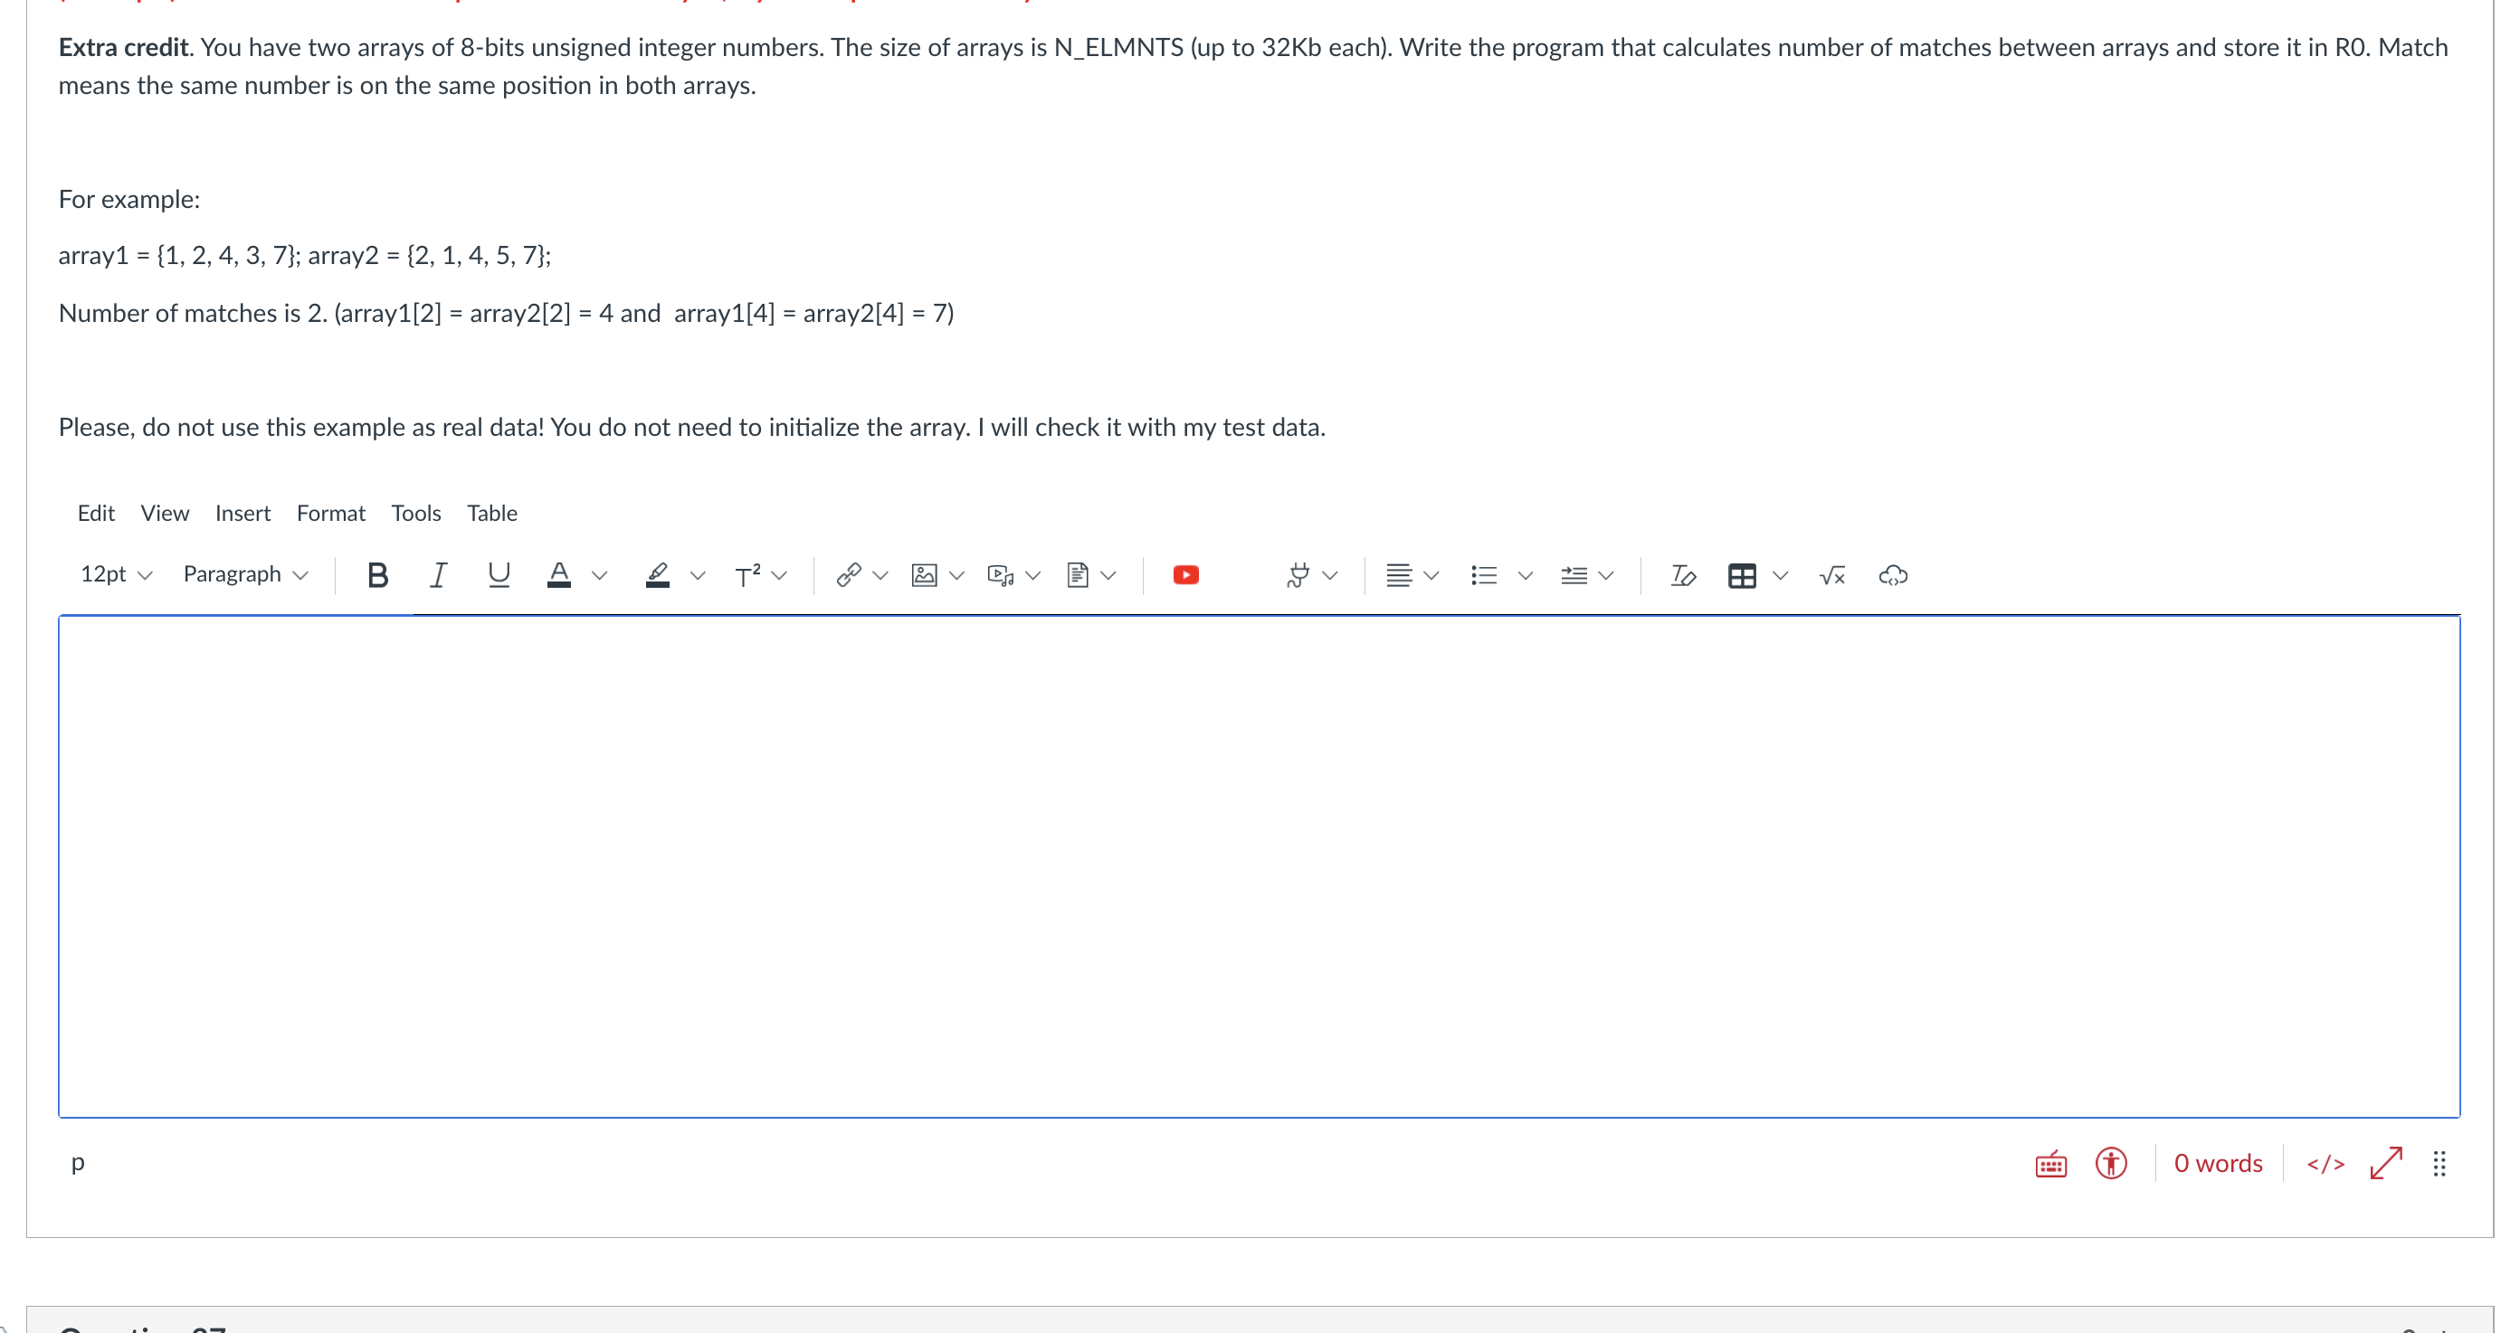Screen dimensions: 2501x1333
Task: Open the math equation editor
Action: [1831, 575]
